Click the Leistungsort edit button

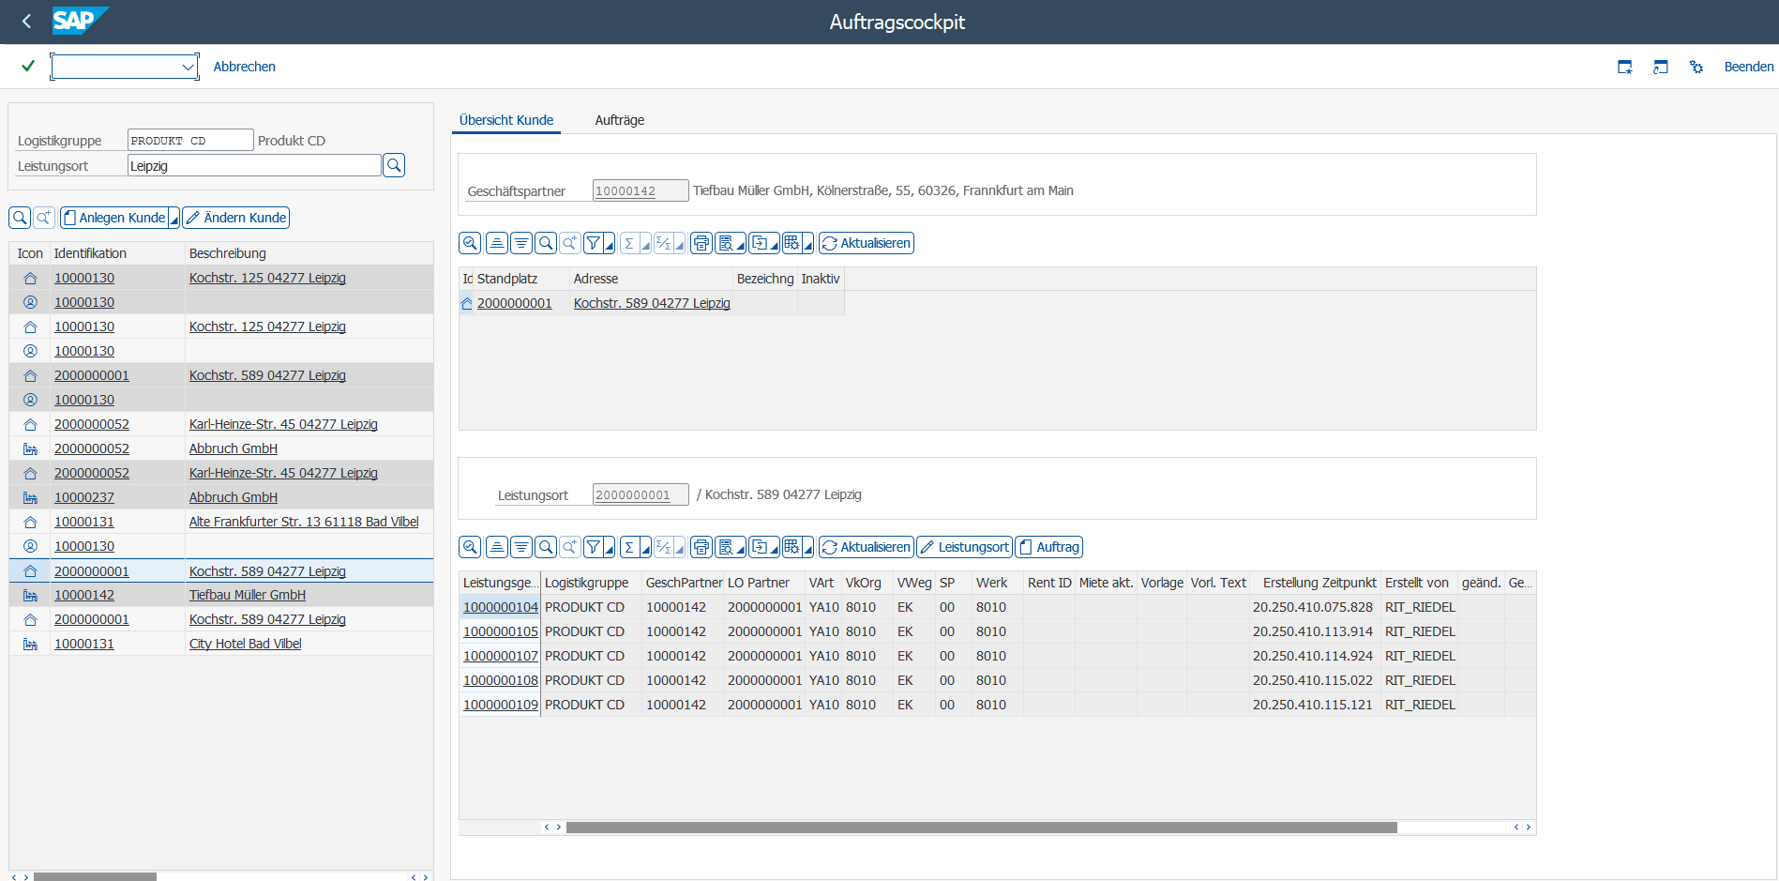pyautogui.click(x=964, y=547)
